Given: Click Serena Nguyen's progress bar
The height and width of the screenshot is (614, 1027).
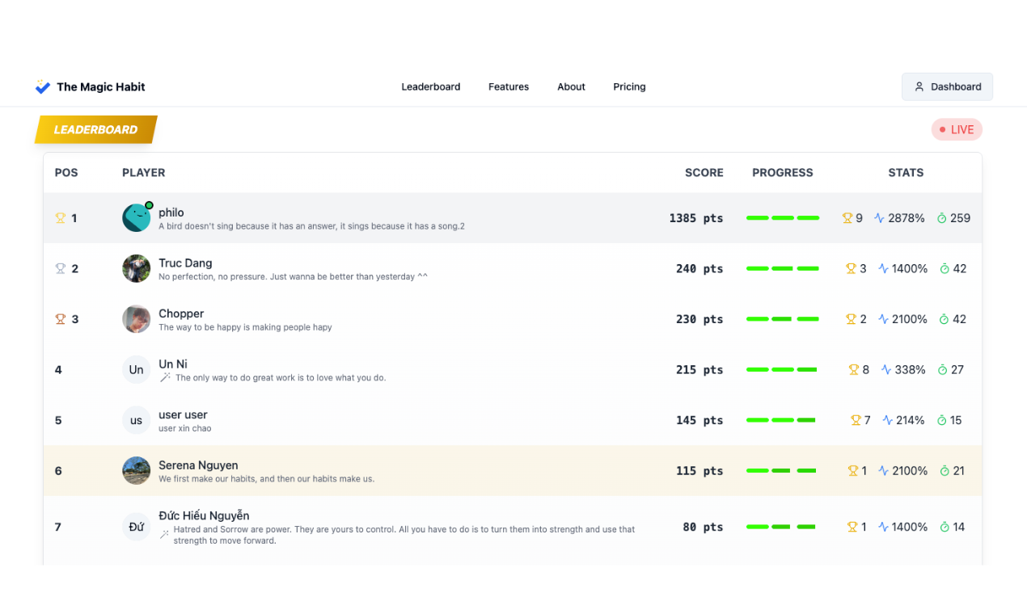Looking at the screenshot, I should [781, 471].
